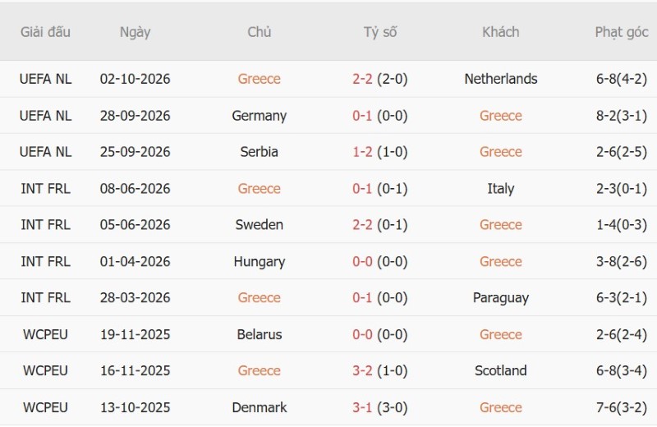
Task: Open the Italy team link
Action: pyautogui.click(x=501, y=189)
